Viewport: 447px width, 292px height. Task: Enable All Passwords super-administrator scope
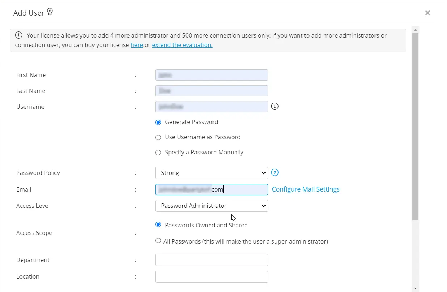click(x=158, y=241)
